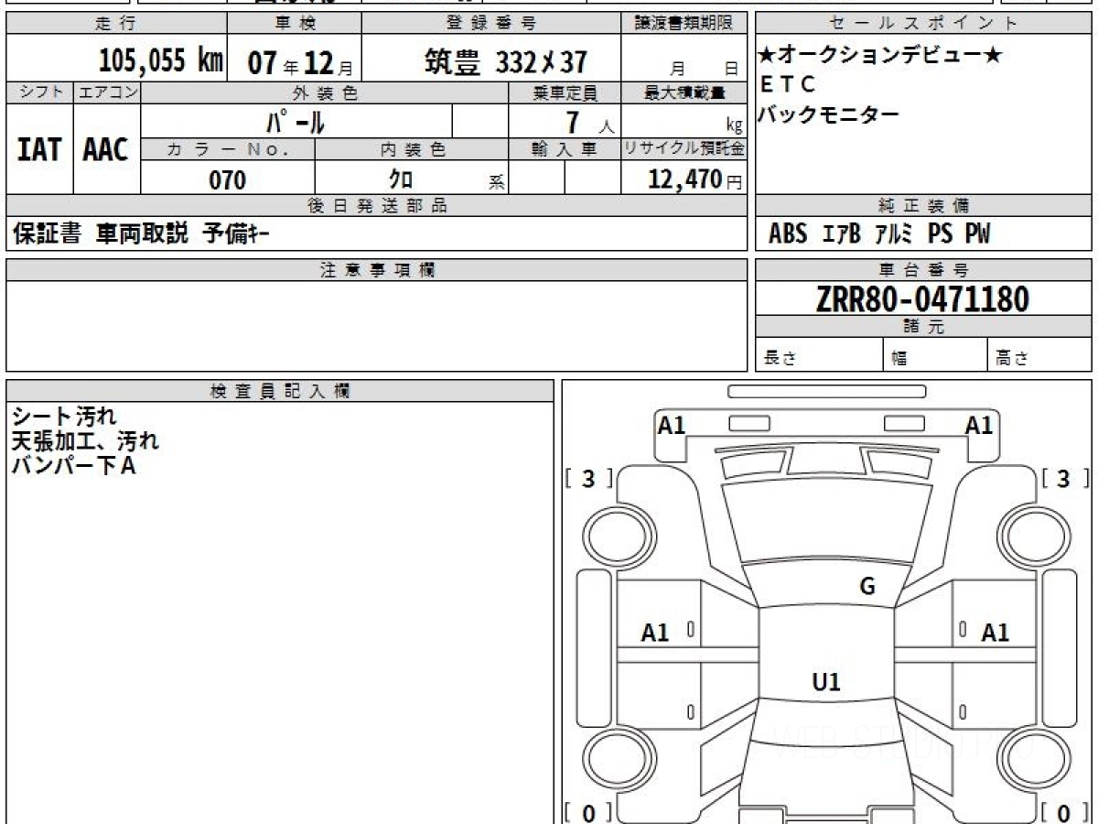Click the 後日発送部品 header
1098x824 pixels.
point(377,206)
